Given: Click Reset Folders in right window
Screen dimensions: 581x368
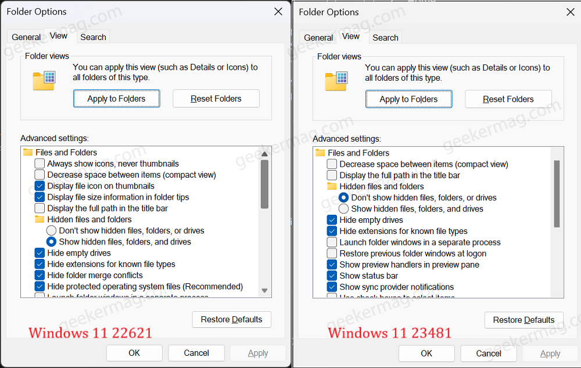Looking at the screenshot, I should pos(508,99).
